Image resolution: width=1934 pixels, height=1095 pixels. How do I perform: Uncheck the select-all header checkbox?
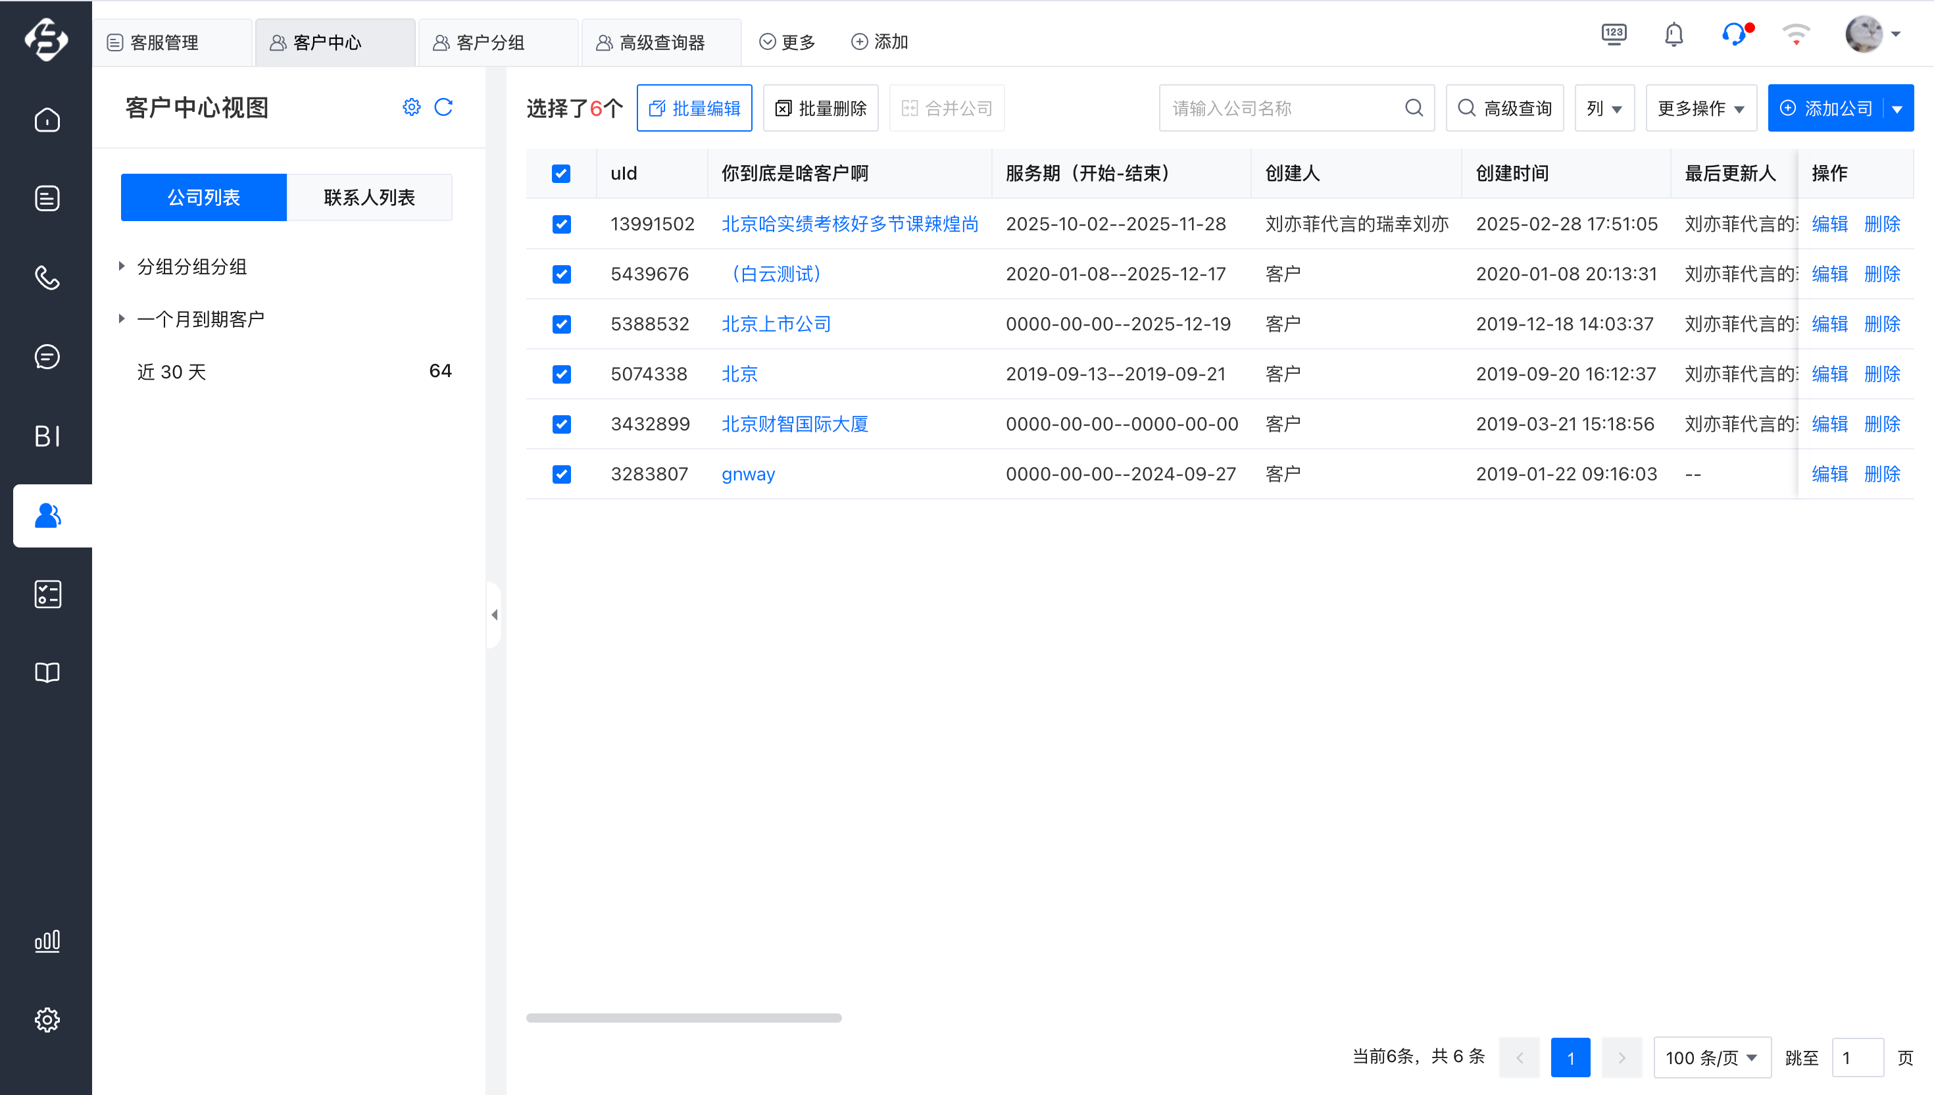click(x=560, y=174)
